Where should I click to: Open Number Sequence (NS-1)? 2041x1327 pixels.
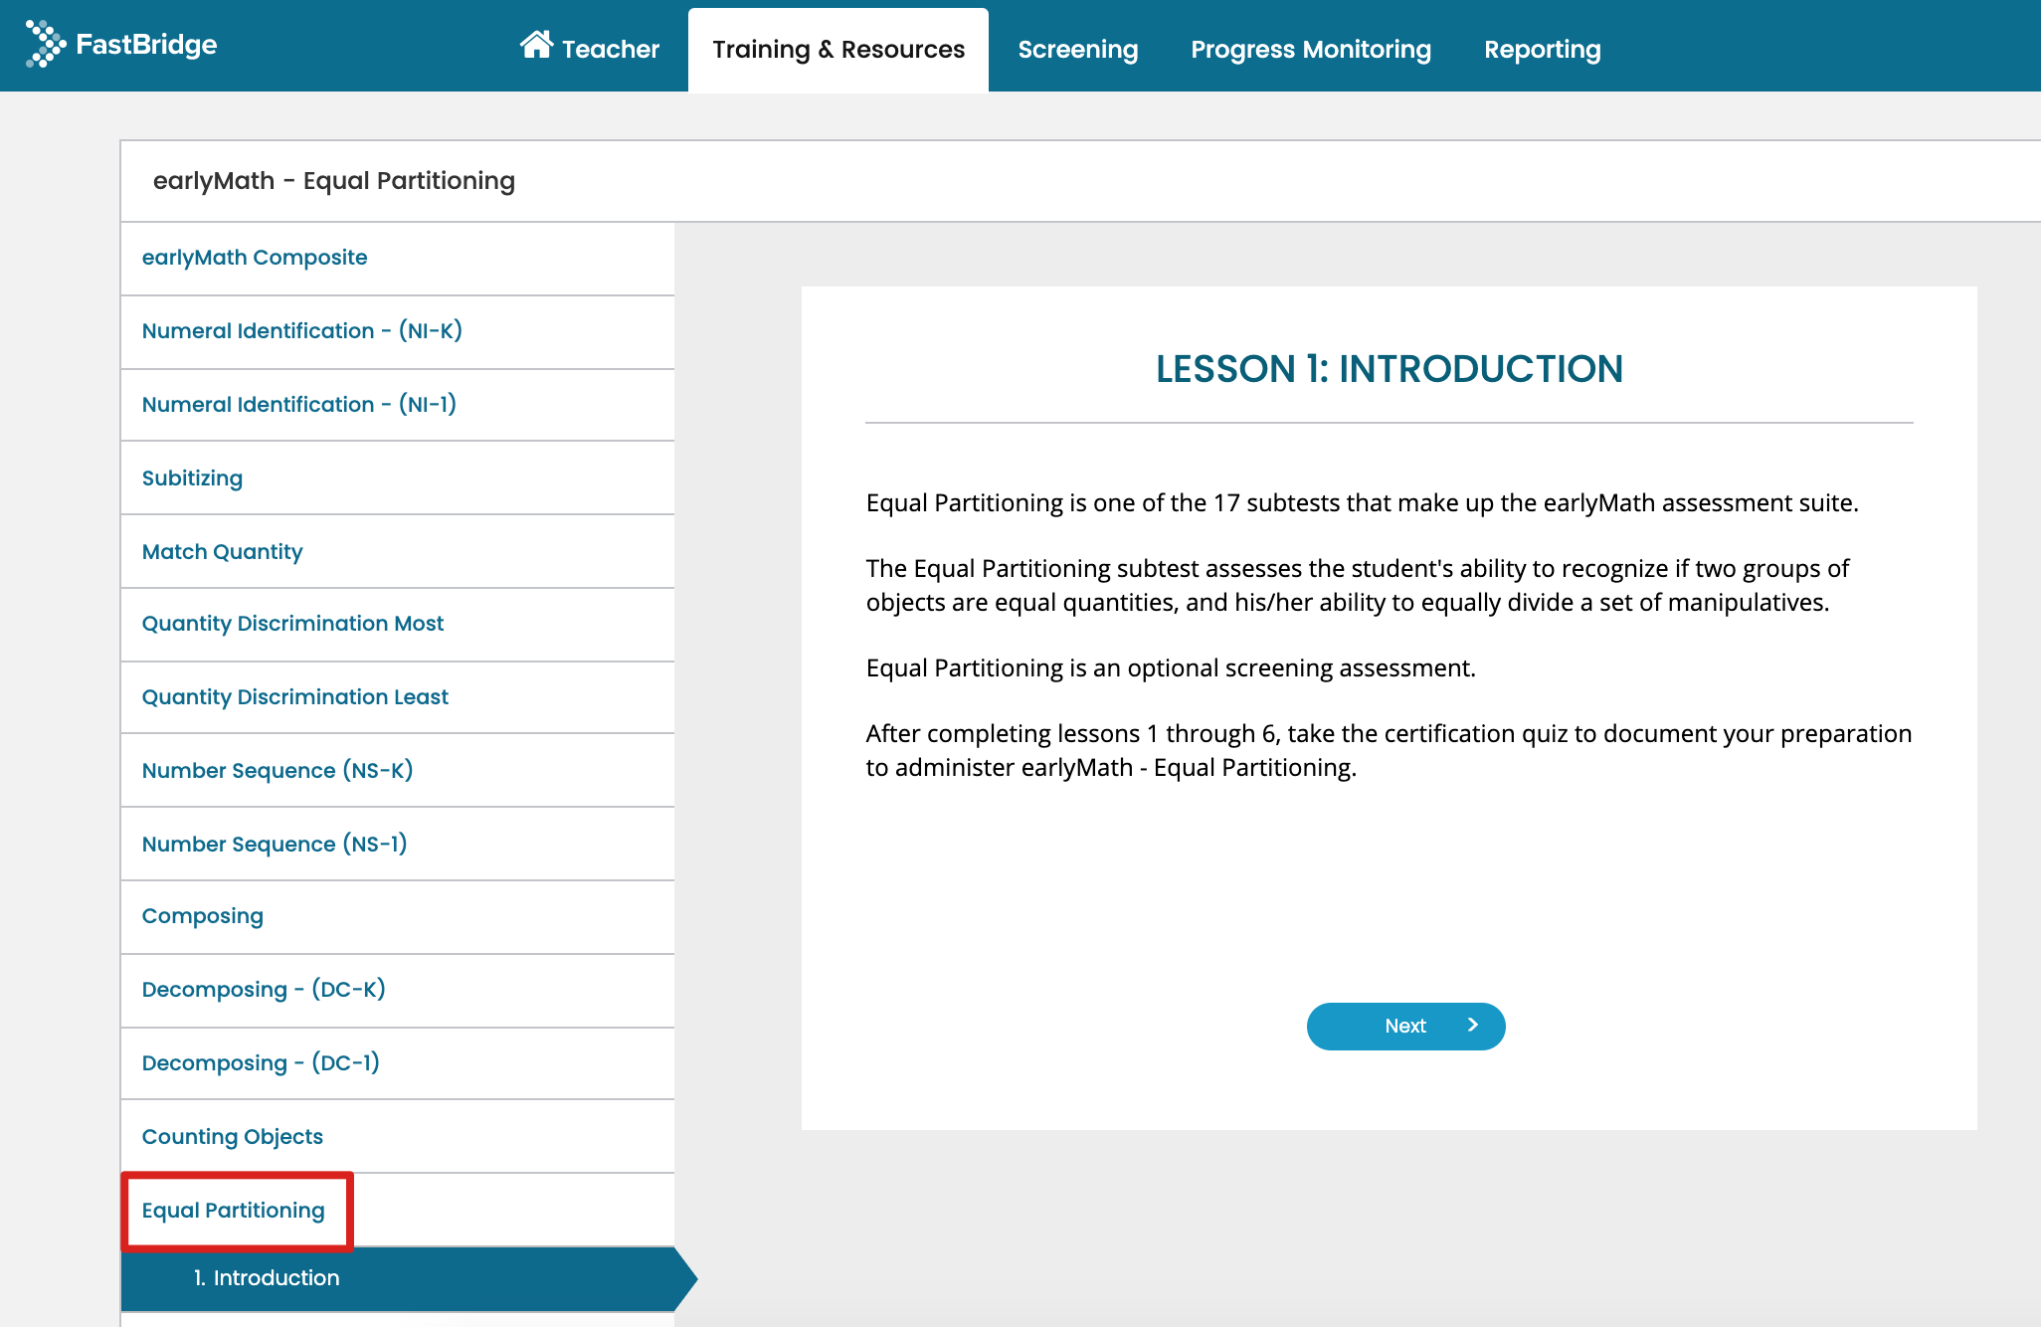click(398, 844)
